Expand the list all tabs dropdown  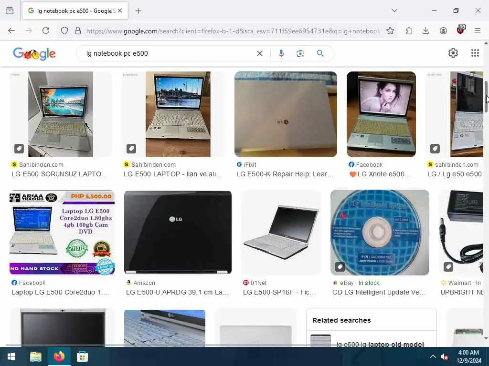[x=394, y=10]
